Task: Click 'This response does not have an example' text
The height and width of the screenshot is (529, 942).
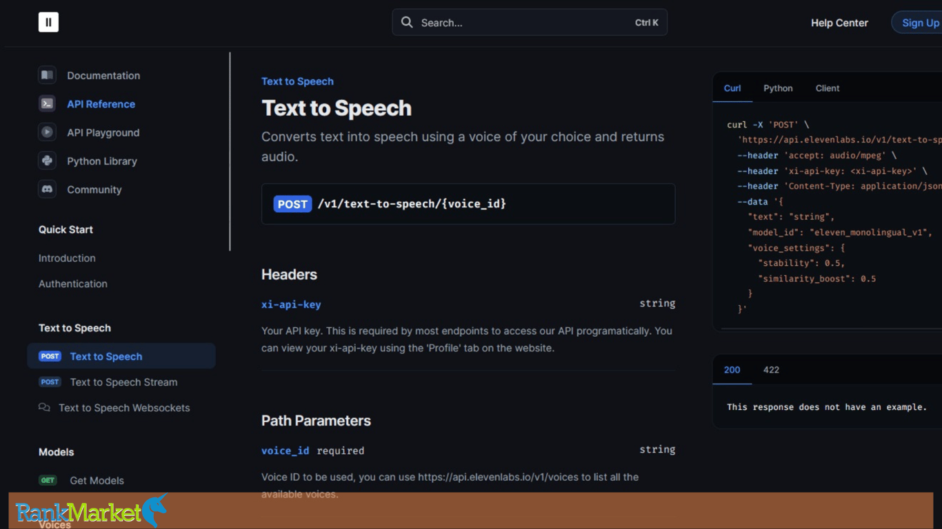Action: tap(827, 407)
